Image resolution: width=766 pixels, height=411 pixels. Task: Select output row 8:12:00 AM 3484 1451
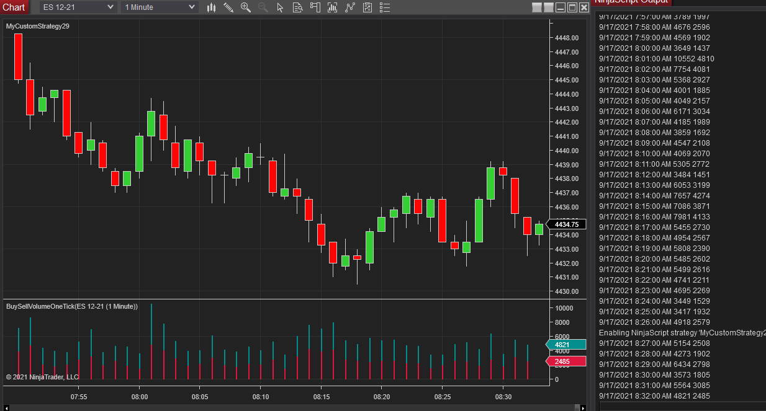click(x=654, y=175)
